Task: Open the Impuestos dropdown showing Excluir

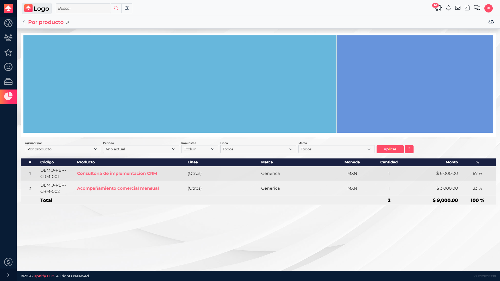Action: [x=199, y=149]
